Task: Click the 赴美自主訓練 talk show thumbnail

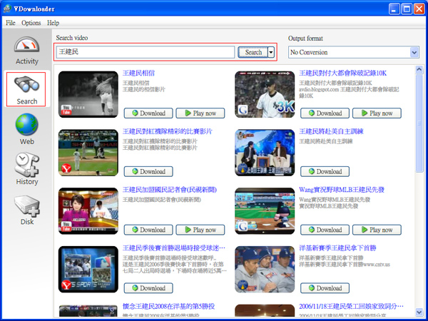Action: (265, 153)
